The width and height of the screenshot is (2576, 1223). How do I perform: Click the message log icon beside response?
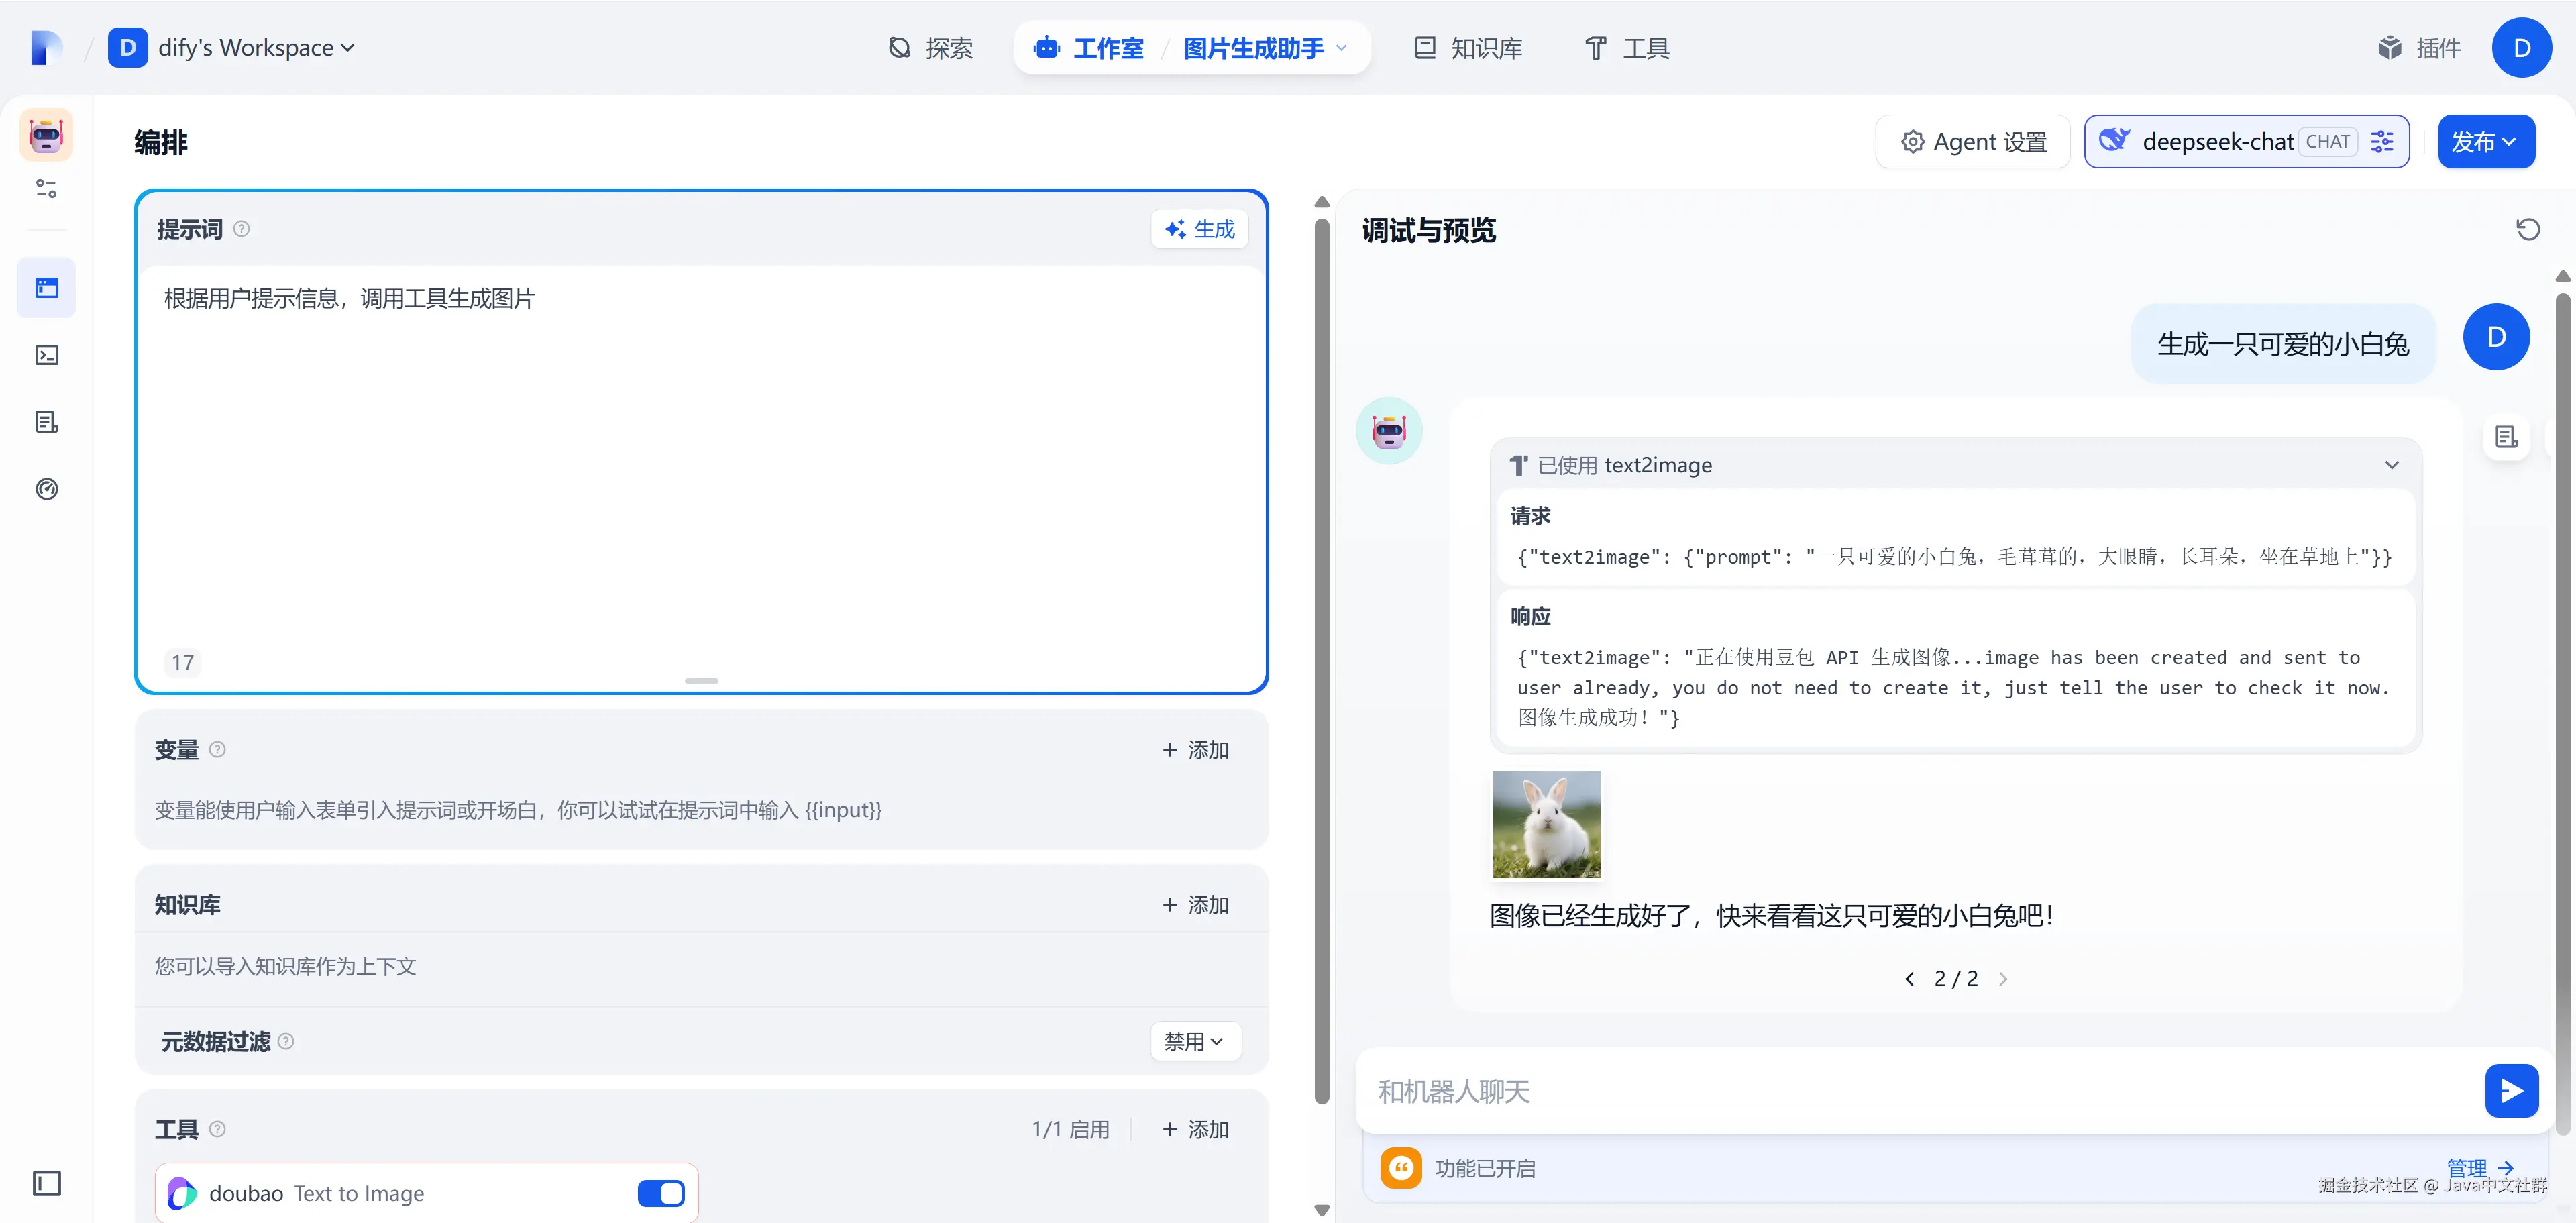2506,437
